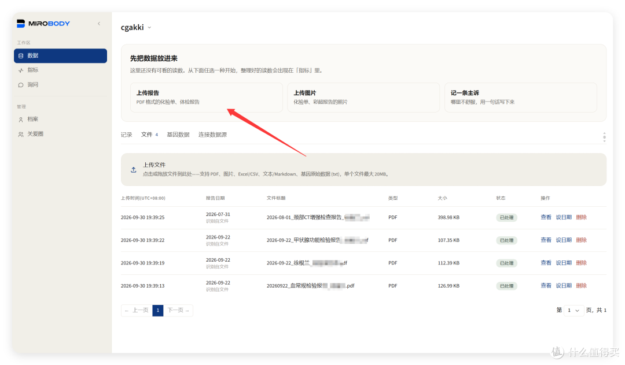Click the 下一页 pagination button

(178, 310)
